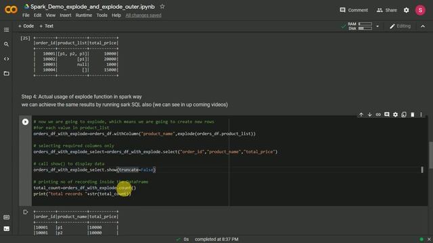This screenshot has width=433, height=243.
Task: Add a new Text cell
Action: coord(46,26)
